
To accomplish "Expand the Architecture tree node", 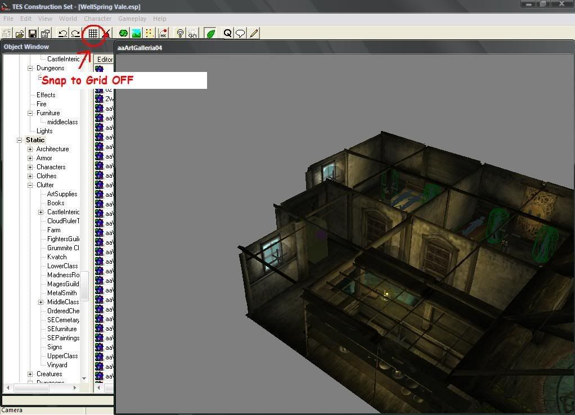I will point(31,149).
